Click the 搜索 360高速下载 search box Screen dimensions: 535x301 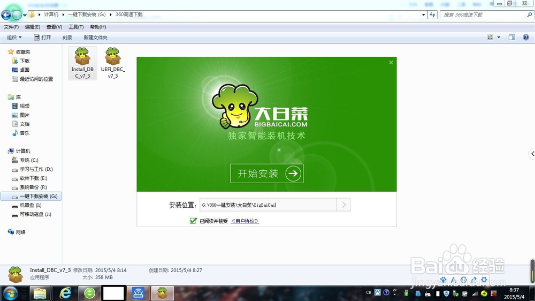[x=484, y=14]
